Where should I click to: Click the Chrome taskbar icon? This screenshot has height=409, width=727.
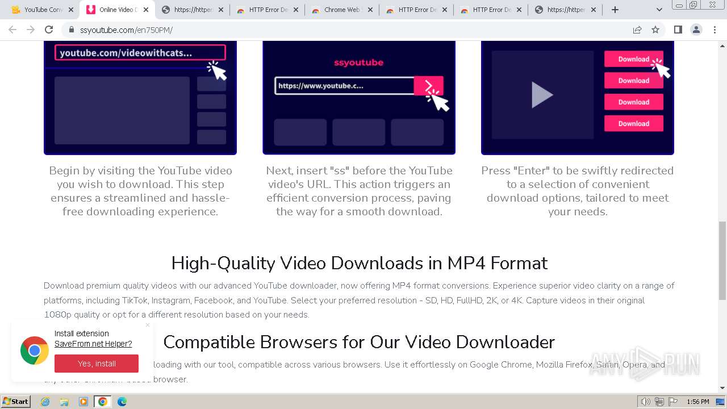coord(103,402)
